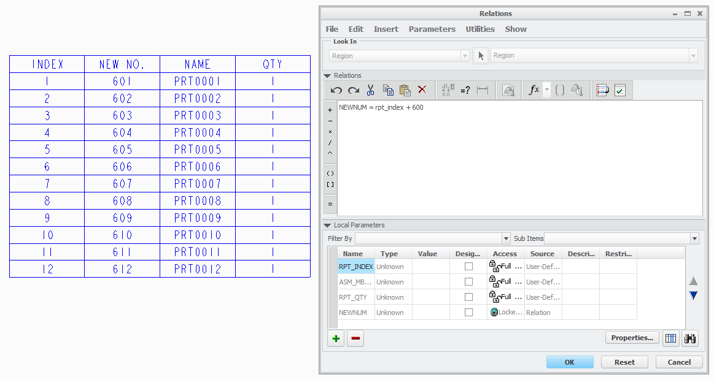Insert equals sign from side bar
714x380 pixels.
tap(330, 204)
